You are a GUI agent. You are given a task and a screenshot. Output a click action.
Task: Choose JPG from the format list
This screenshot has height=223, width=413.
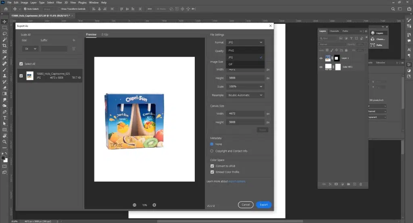click(x=245, y=57)
